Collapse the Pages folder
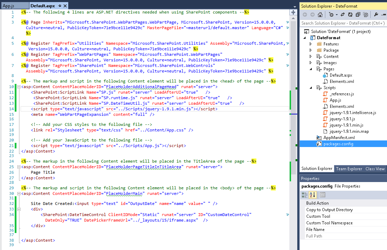This screenshot has height=250, width=387. [x=311, y=69]
